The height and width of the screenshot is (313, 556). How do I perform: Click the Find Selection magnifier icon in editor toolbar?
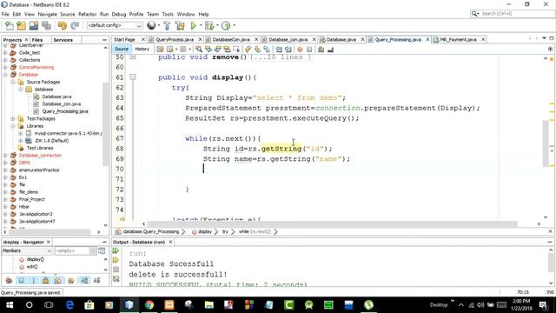click(x=199, y=50)
